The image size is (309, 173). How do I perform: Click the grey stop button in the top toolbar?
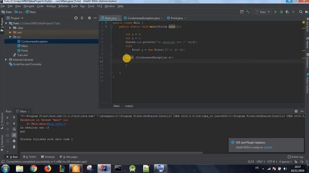[x=293, y=12]
